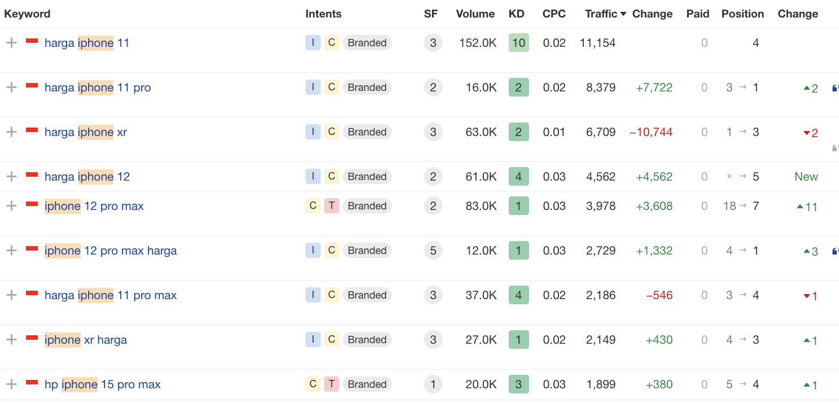Click SF badge 1 for 'hp iphone 15 pro max'

(433, 384)
